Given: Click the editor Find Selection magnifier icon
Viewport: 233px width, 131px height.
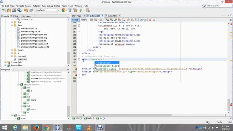Looking at the screenshot, I should (x=107, y=20).
